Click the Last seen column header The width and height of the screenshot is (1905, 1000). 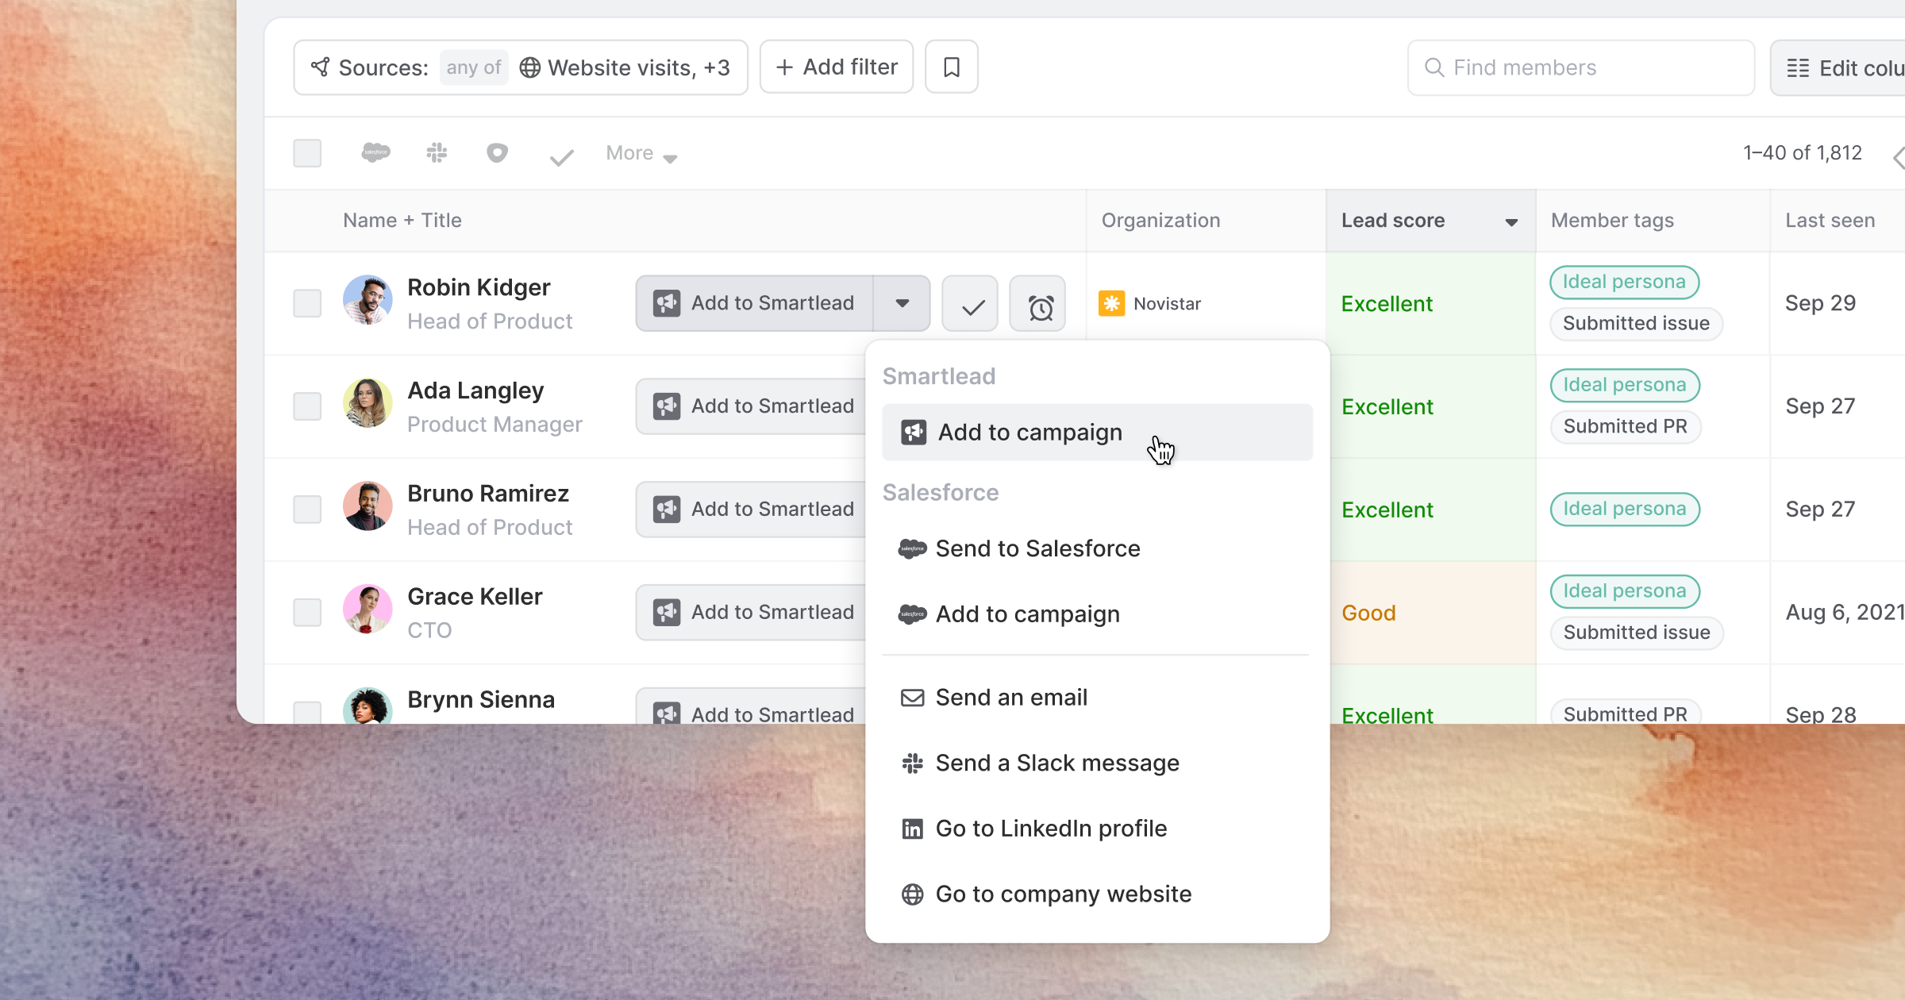coord(1830,221)
